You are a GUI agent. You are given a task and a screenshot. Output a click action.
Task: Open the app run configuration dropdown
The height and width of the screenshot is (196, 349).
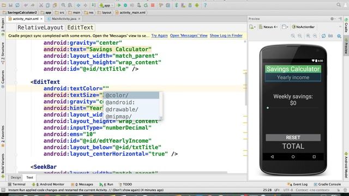(x=107, y=5)
